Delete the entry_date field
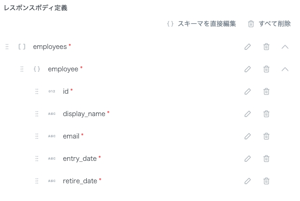The image size is (300, 201). 266,159
